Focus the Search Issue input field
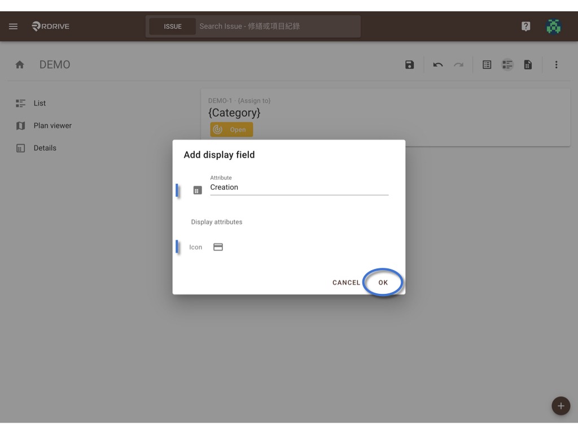 coord(278,27)
